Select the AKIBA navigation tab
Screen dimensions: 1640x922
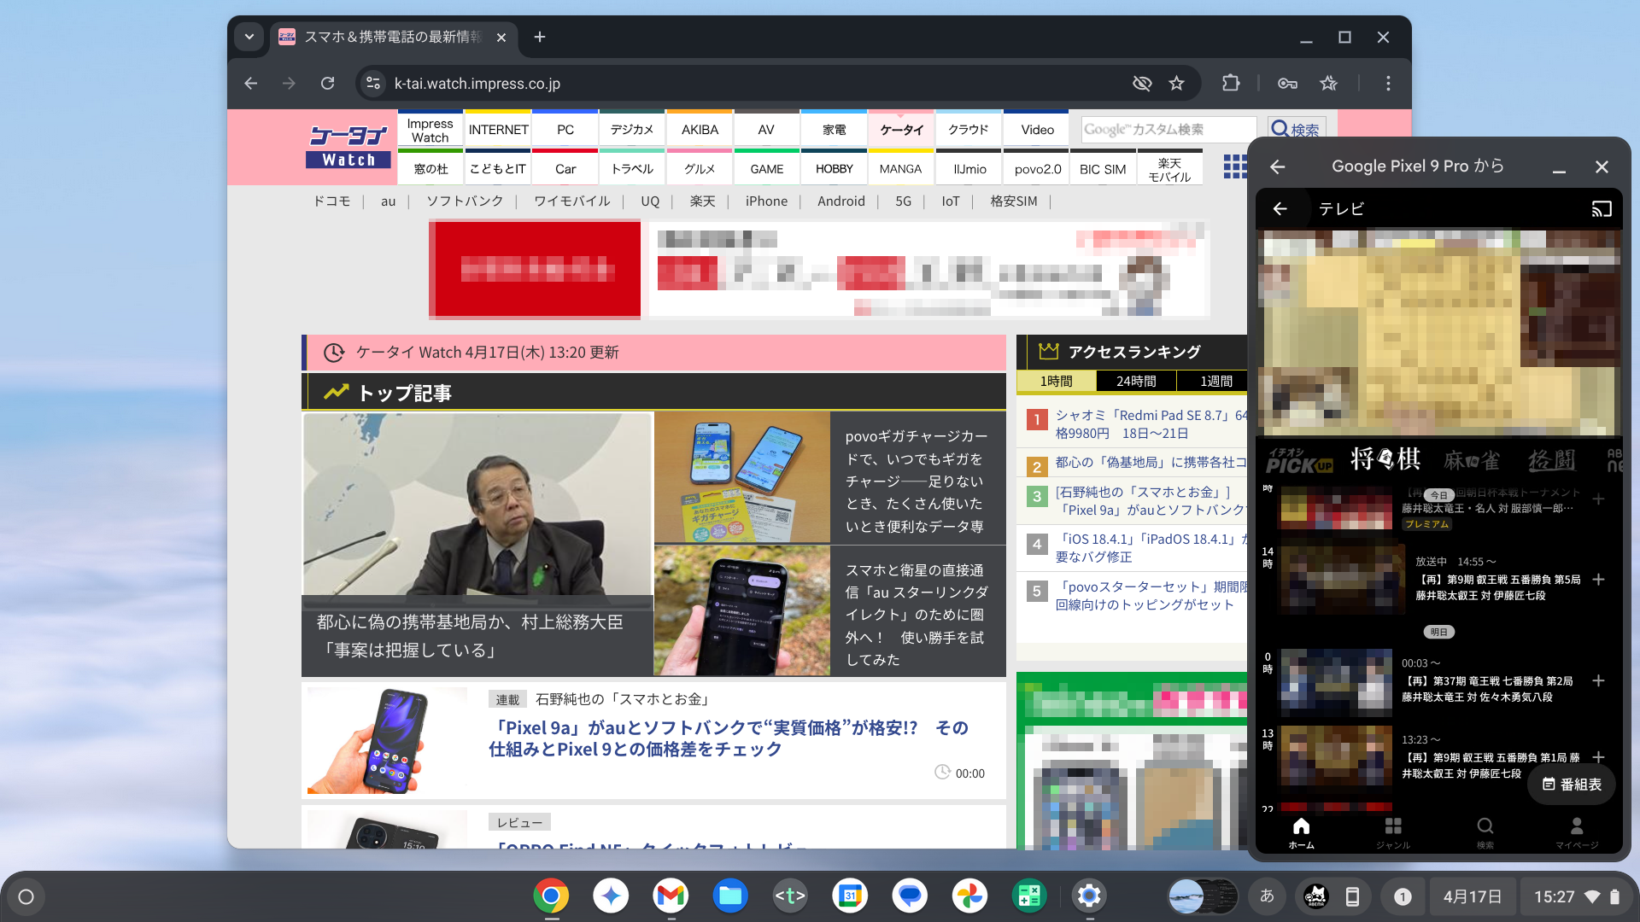(x=700, y=130)
